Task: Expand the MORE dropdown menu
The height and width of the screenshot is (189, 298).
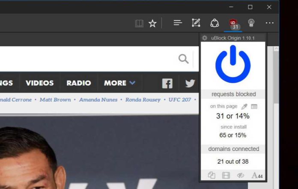Action: pos(120,83)
